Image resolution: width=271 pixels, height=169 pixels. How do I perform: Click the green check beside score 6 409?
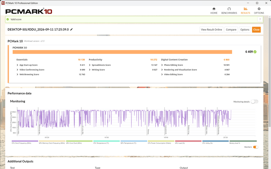click(255, 52)
